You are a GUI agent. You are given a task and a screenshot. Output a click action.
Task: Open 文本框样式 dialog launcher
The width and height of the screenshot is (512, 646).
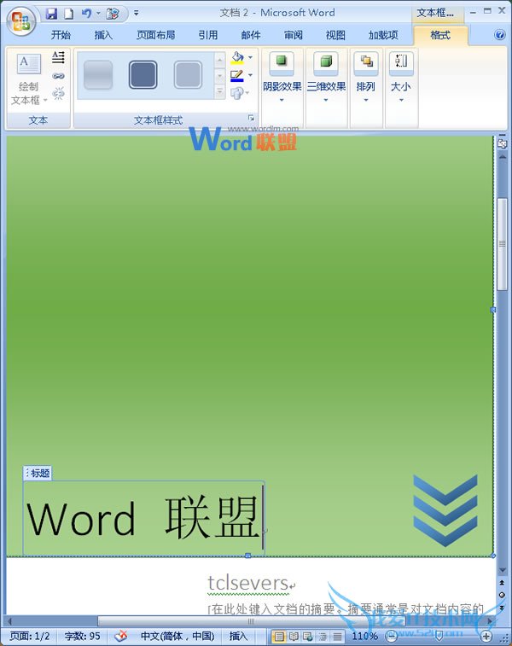coord(251,119)
